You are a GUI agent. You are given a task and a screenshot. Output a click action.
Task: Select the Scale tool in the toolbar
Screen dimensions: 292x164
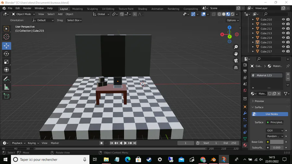[6, 62]
